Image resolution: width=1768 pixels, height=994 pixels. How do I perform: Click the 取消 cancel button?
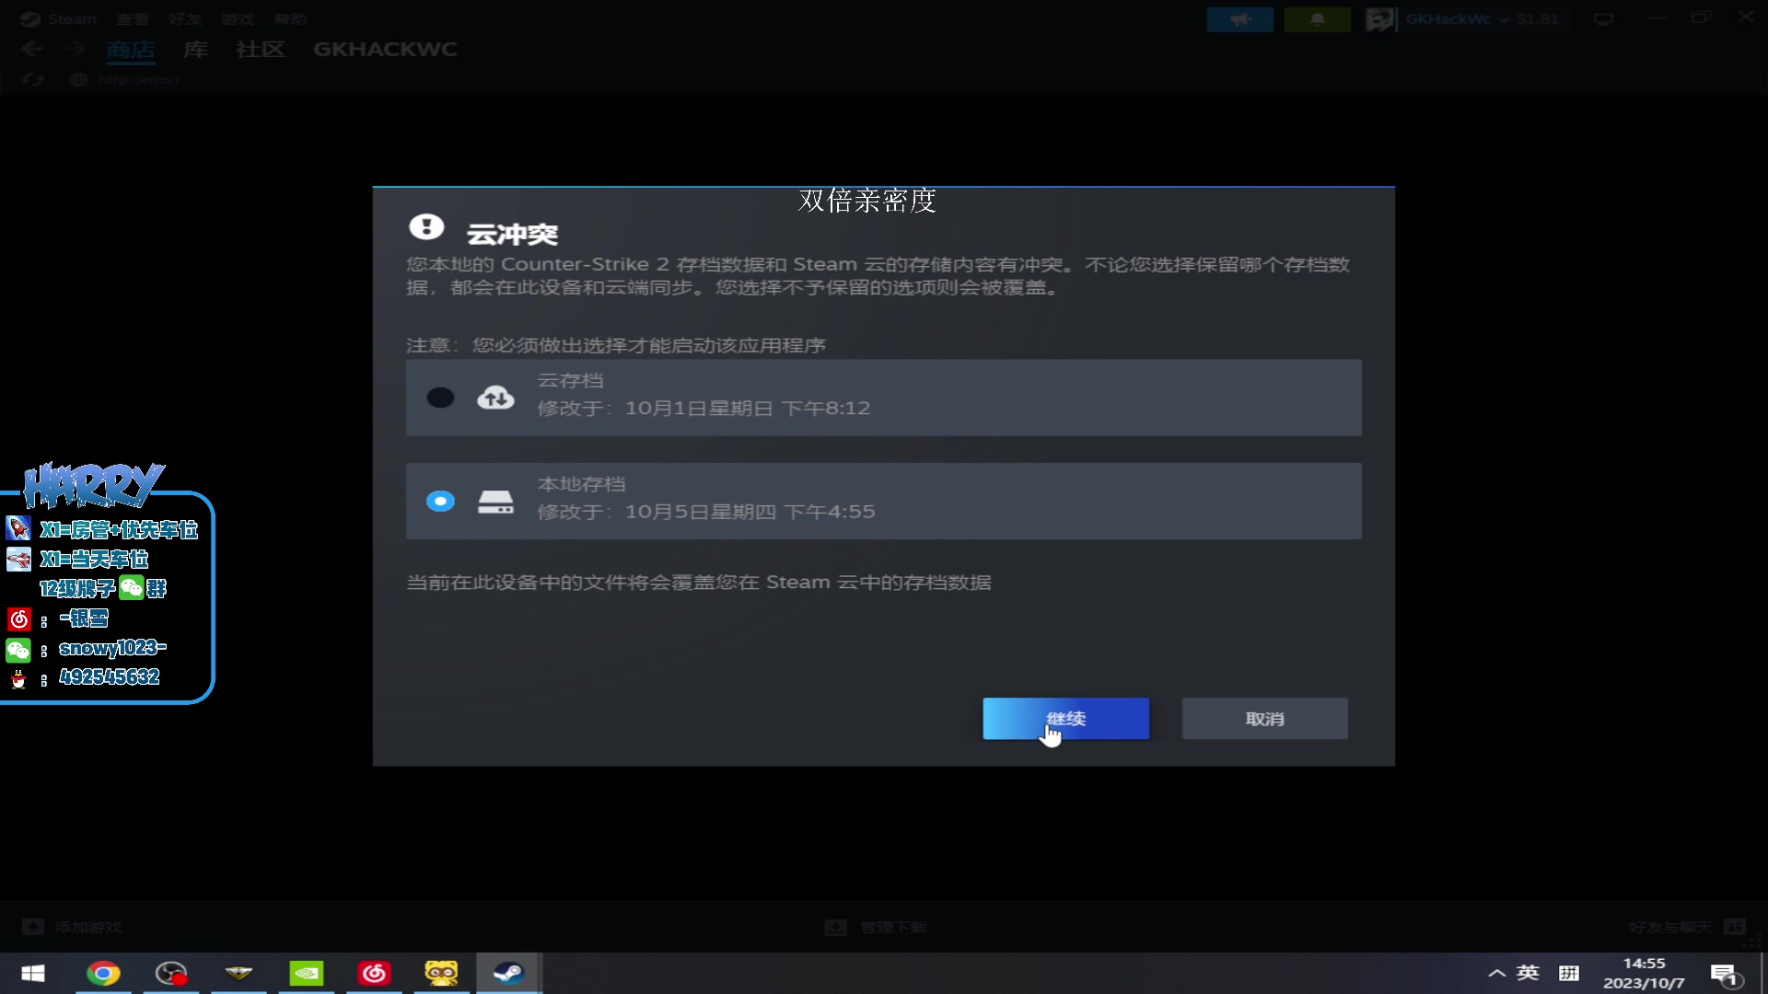tap(1264, 719)
